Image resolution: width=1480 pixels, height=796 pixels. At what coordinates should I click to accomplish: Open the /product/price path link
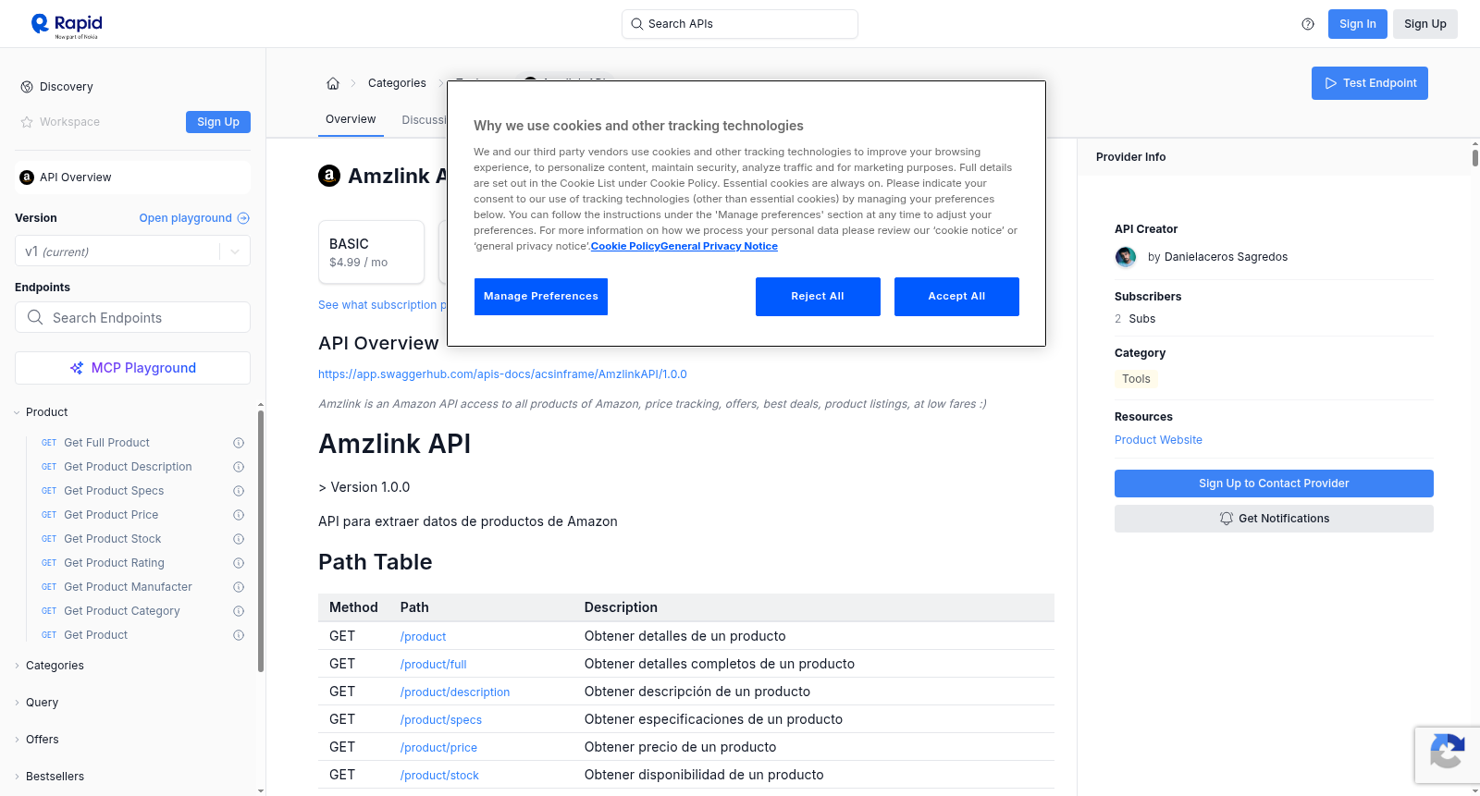pyautogui.click(x=438, y=748)
